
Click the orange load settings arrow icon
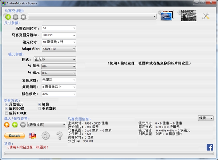(x=7, y=125)
